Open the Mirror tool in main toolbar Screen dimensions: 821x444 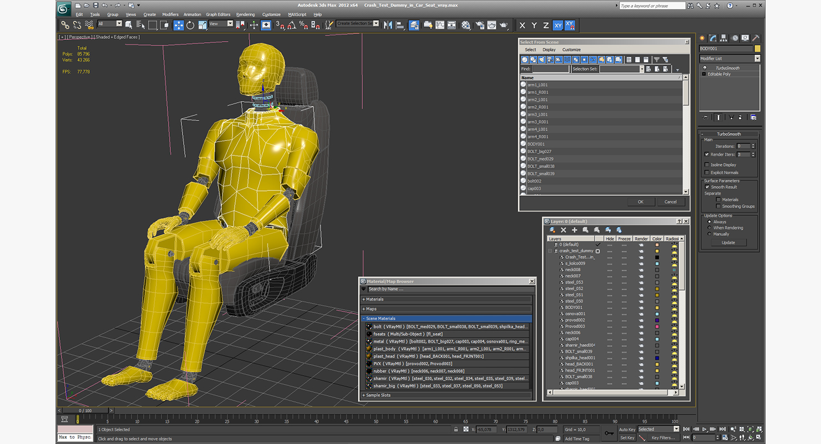tap(388, 25)
